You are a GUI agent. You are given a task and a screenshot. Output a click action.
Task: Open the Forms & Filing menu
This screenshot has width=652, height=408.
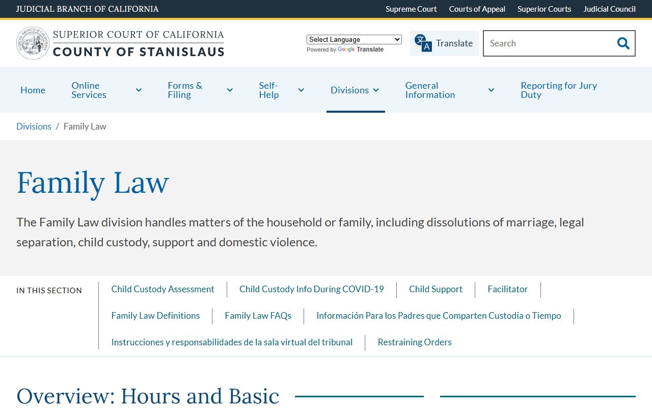[185, 90]
